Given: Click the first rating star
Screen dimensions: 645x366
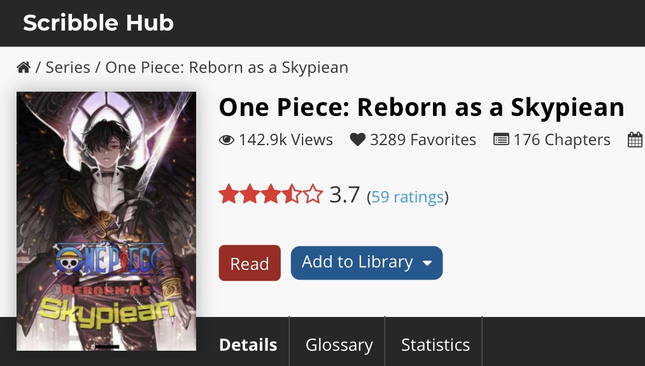Looking at the screenshot, I should tap(228, 194).
